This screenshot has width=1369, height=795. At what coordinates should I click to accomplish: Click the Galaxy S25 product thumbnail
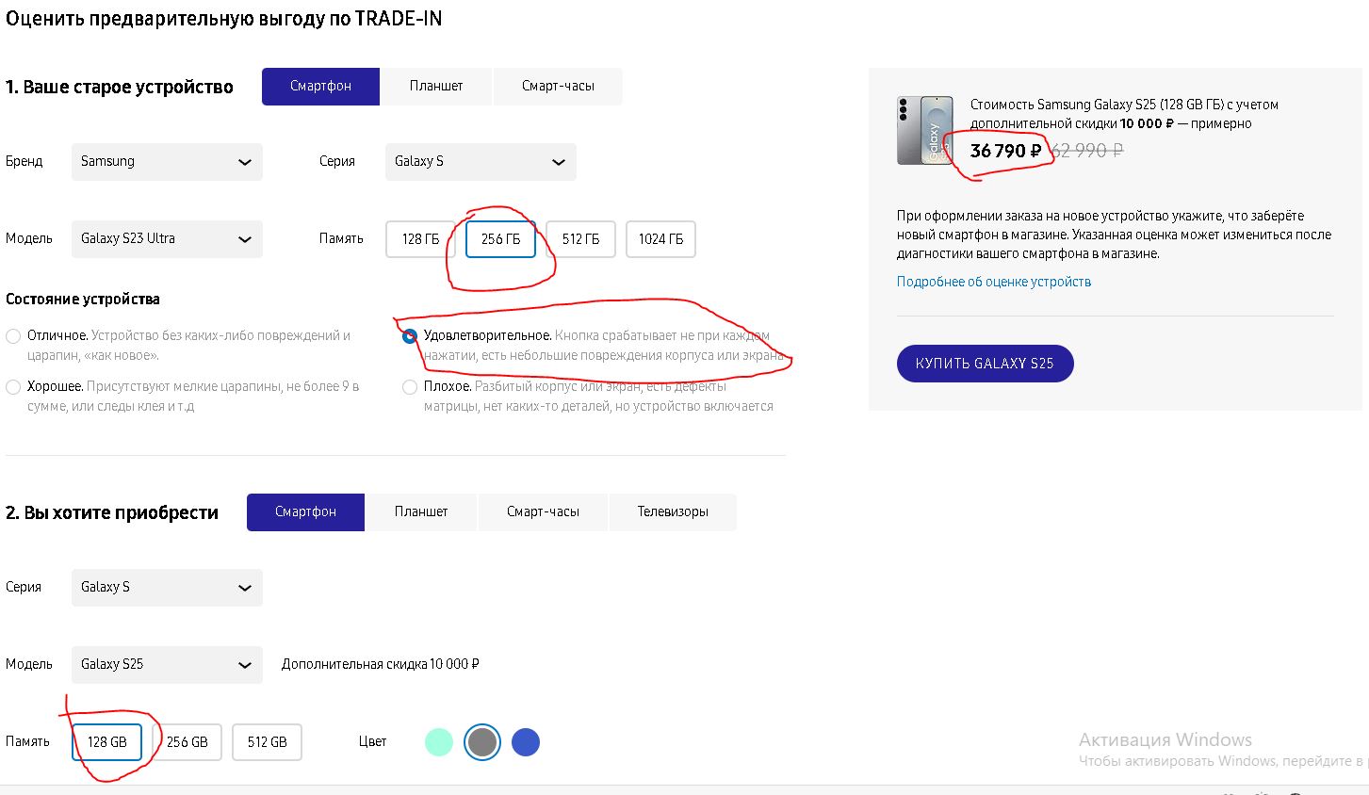pyautogui.click(x=924, y=130)
